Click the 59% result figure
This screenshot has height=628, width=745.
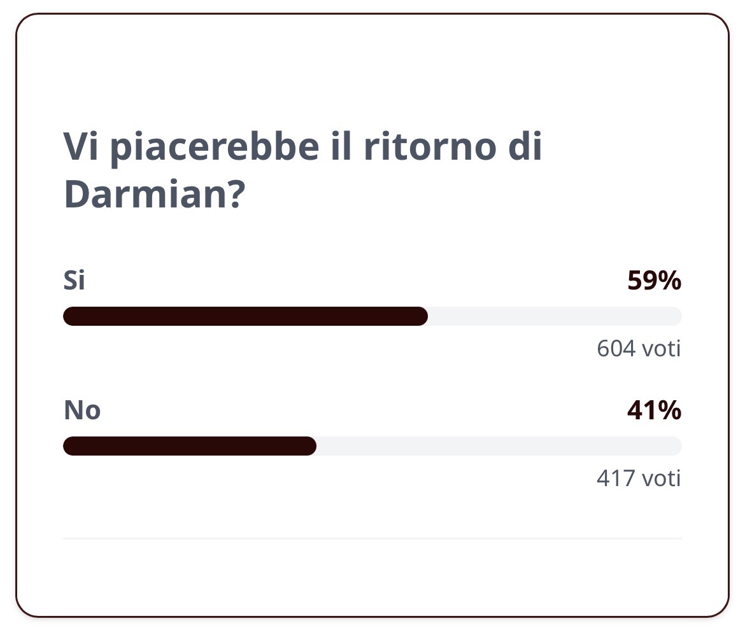coord(654,281)
